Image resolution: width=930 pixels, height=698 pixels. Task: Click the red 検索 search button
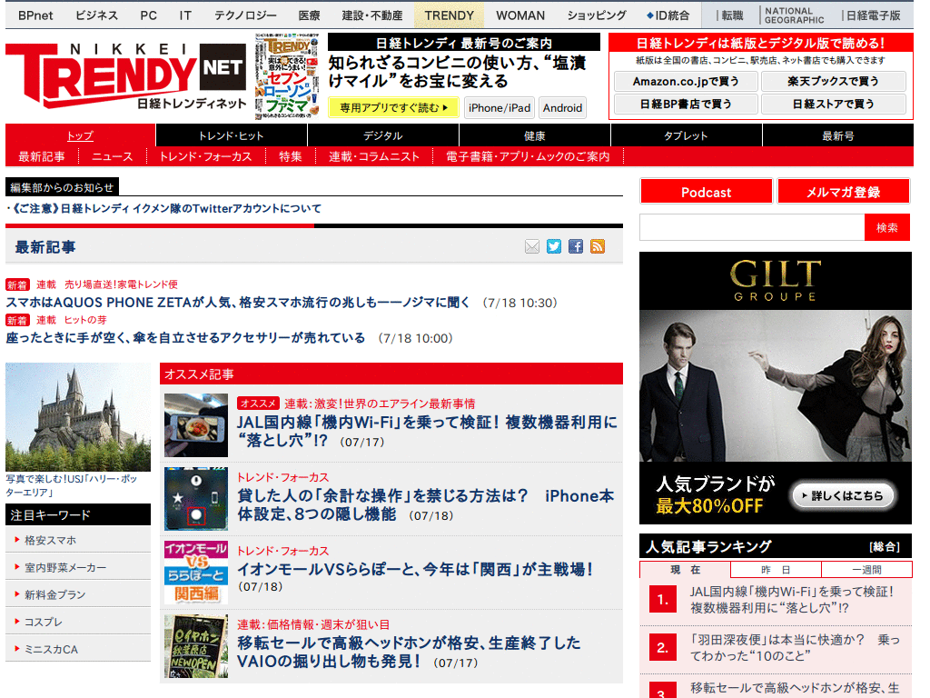pos(886,227)
